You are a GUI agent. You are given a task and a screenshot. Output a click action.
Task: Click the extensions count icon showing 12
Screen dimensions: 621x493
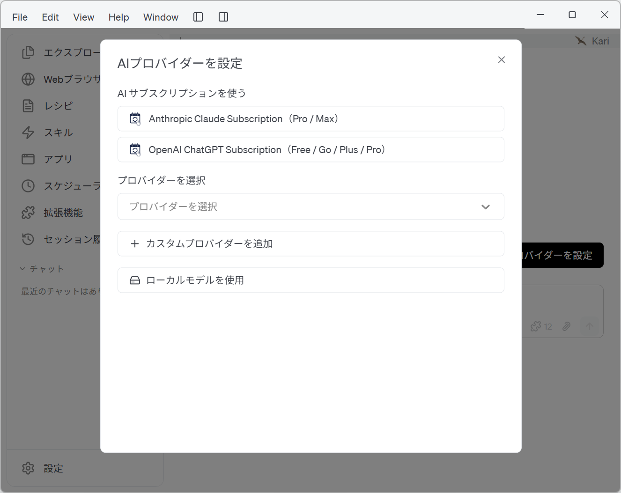point(541,326)
